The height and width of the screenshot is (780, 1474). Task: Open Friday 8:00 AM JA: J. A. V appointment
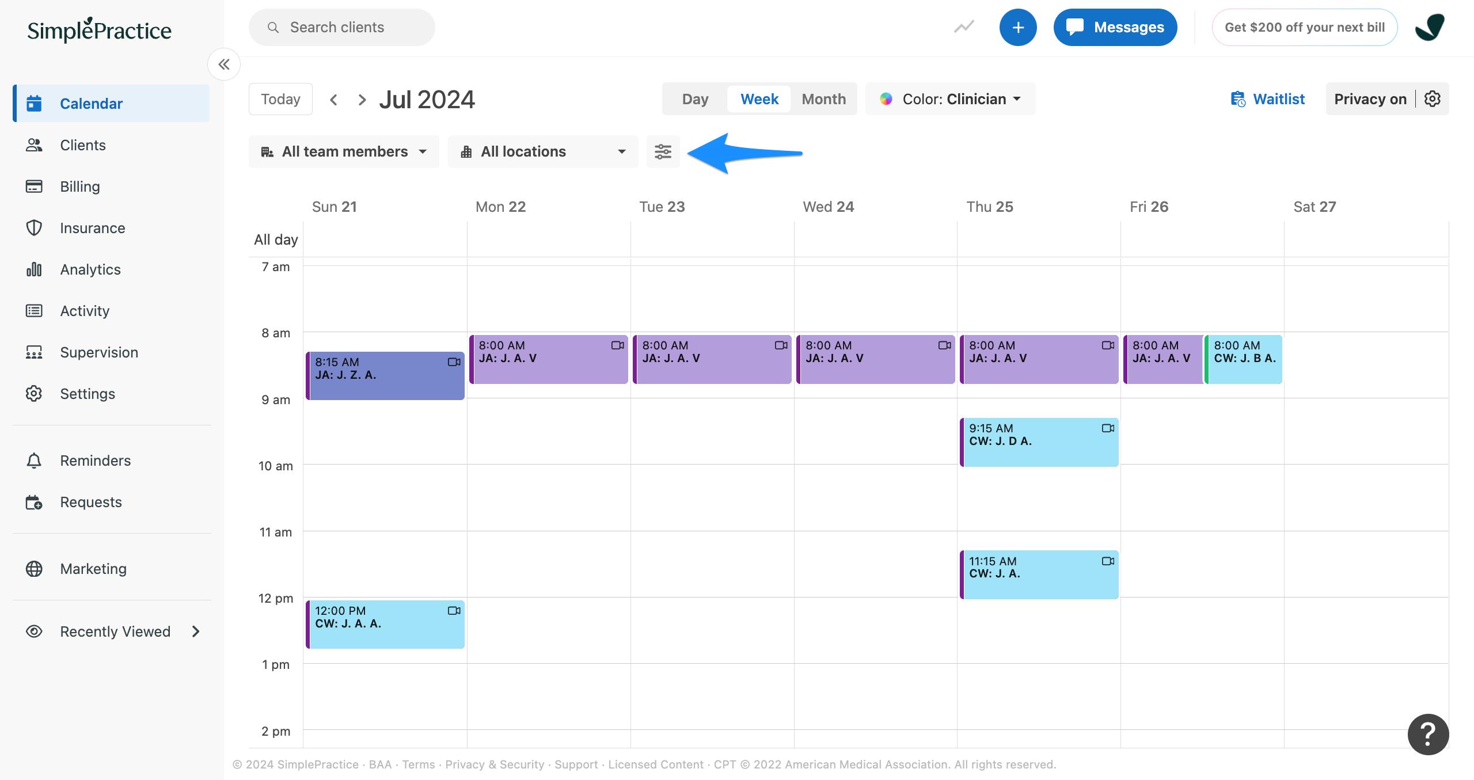point(1163,359)
